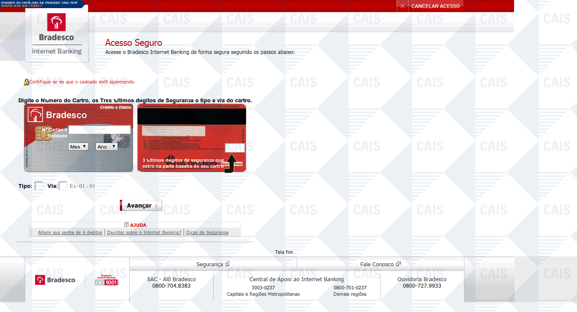The width and height of the screenshot is (577, 312).
Task: Click the Bradesco logo in the footer
Action: (x=55, y=280)
